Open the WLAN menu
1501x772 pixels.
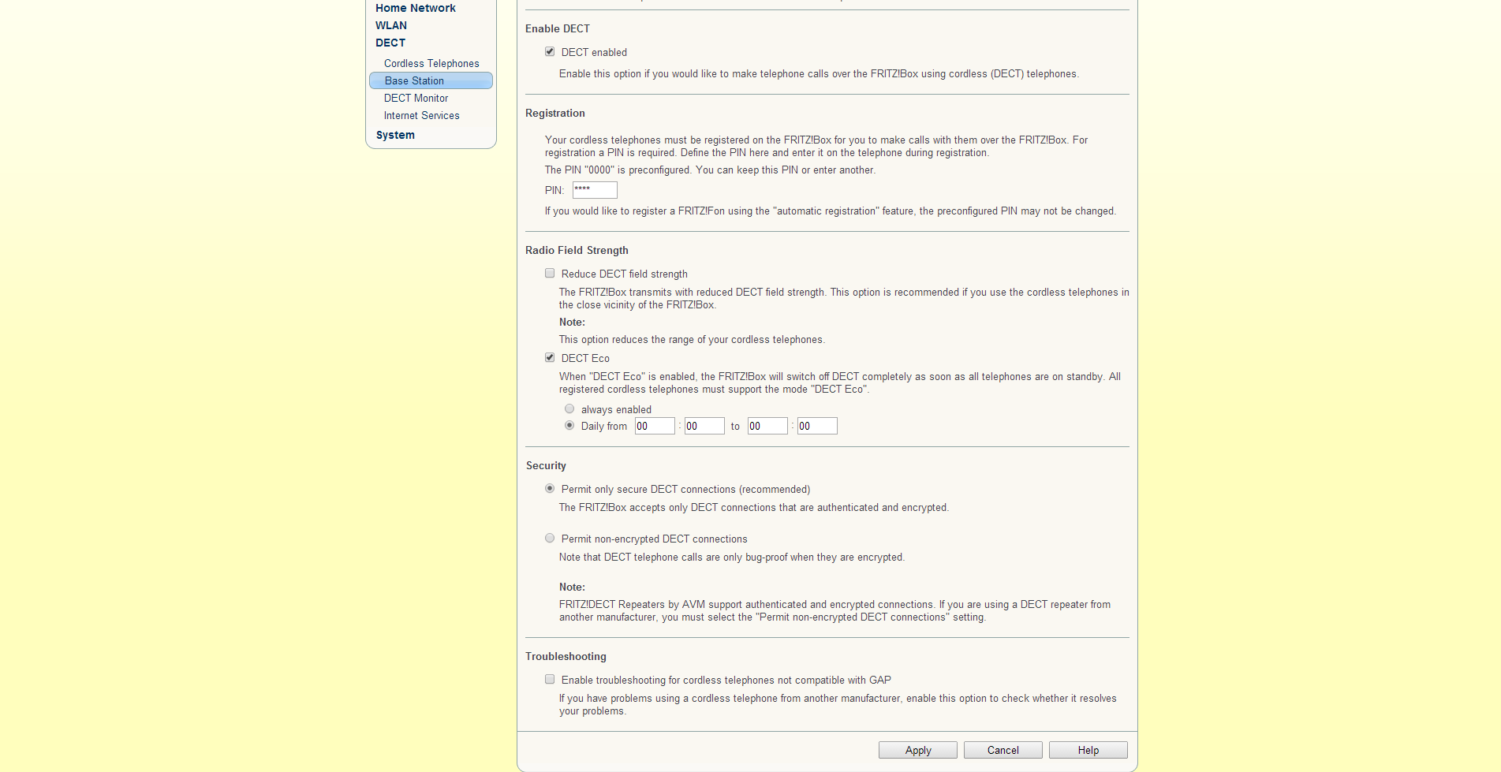coord(391,25)
